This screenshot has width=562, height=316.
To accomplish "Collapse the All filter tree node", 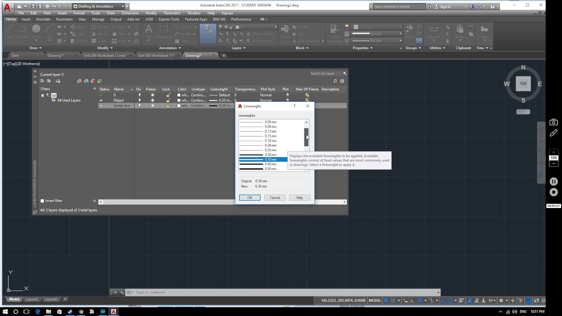I will [43, 95].
